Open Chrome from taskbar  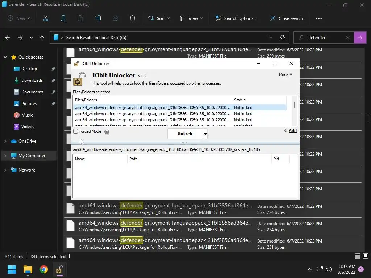point(43,269)
